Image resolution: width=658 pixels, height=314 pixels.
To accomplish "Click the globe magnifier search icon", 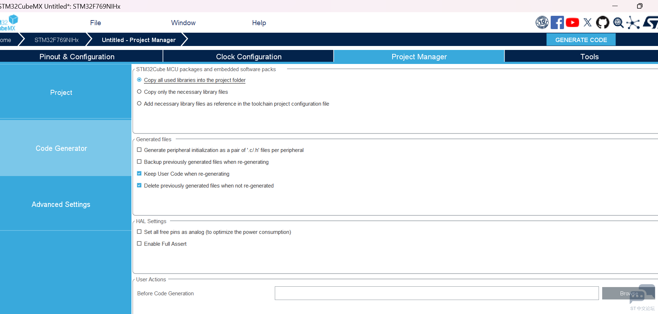I will pos(618,23).
